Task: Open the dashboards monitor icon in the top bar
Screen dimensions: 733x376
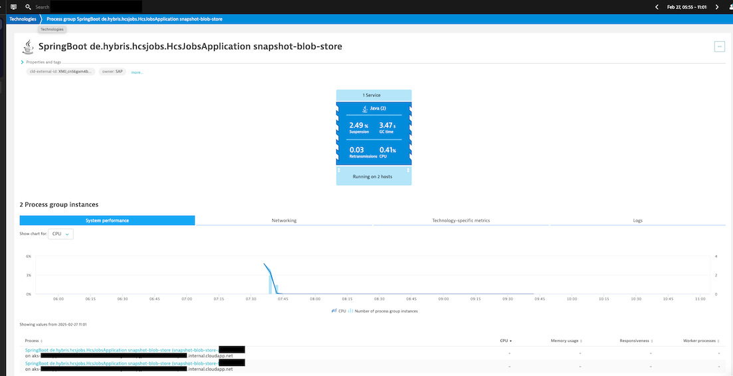Action: (13, 7)
